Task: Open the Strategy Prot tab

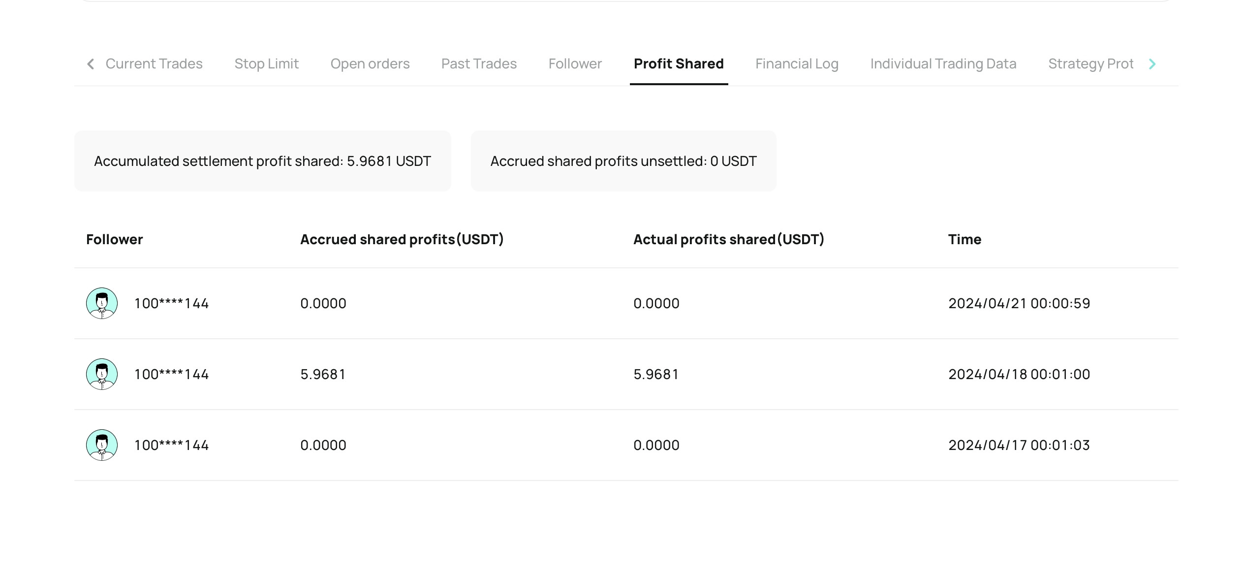Action: [1091, 64]
